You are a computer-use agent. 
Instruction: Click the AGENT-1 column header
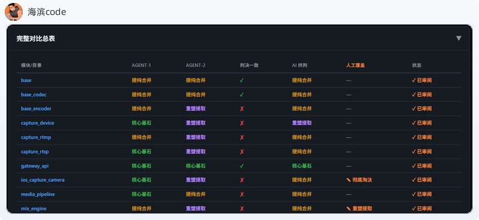(141, 65)
